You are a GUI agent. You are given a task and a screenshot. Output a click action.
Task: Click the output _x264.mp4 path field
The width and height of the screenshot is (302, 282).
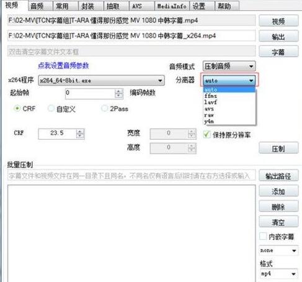[131, 35]
